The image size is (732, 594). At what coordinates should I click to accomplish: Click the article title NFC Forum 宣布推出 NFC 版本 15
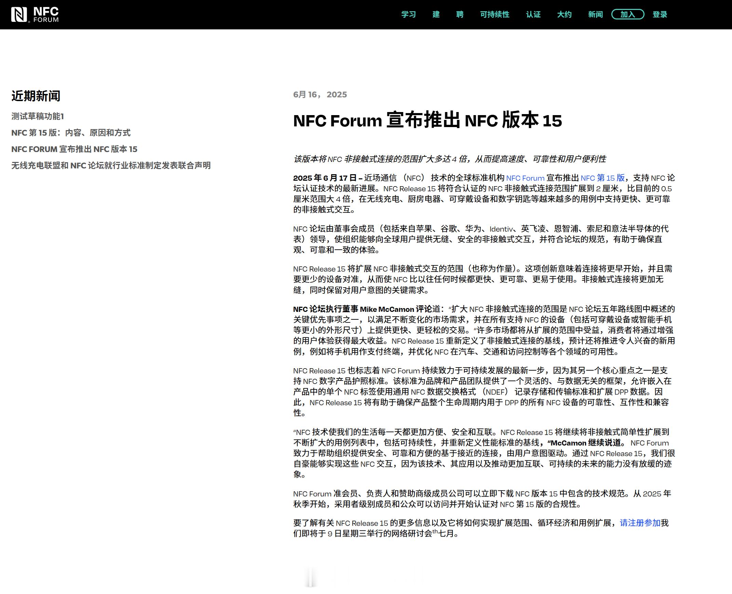(x=427, y=121)
